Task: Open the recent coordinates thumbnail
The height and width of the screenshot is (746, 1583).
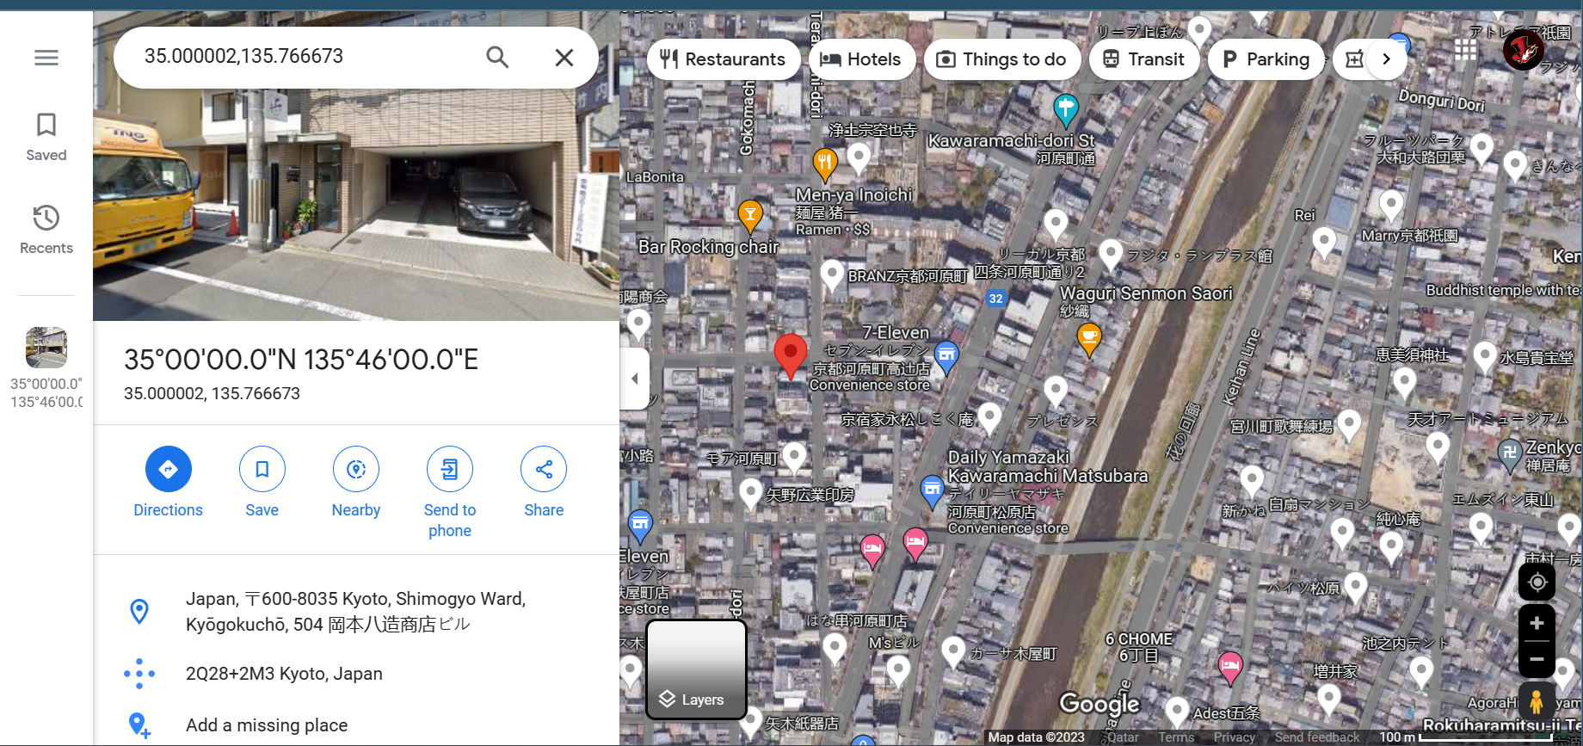Action: click(46, 367)
